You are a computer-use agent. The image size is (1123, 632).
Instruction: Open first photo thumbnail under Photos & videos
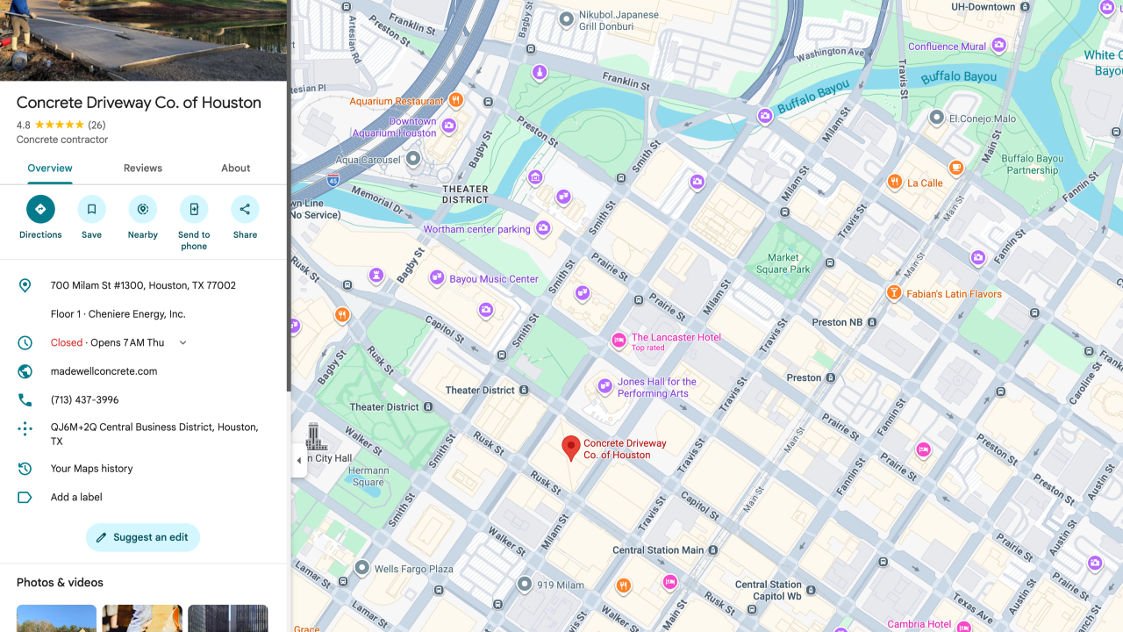click(56, 618)
